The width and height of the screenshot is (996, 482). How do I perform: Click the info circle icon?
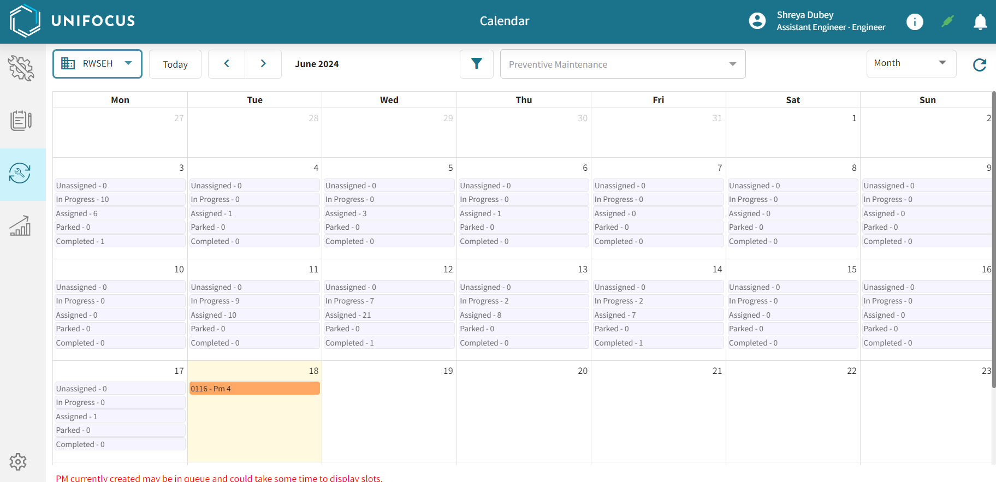915,21
